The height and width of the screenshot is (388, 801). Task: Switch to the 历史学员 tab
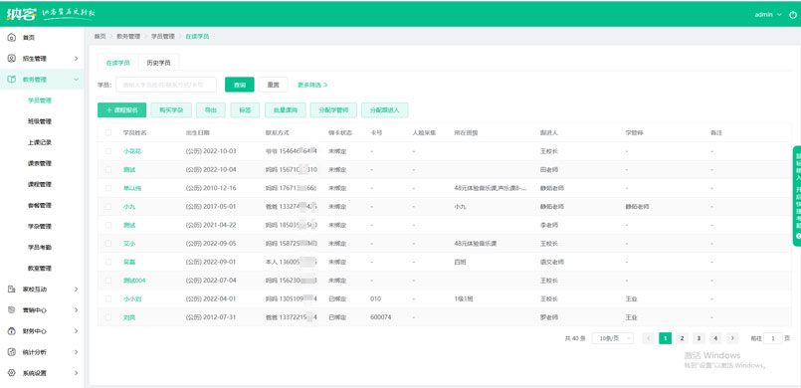click(158, 64)
